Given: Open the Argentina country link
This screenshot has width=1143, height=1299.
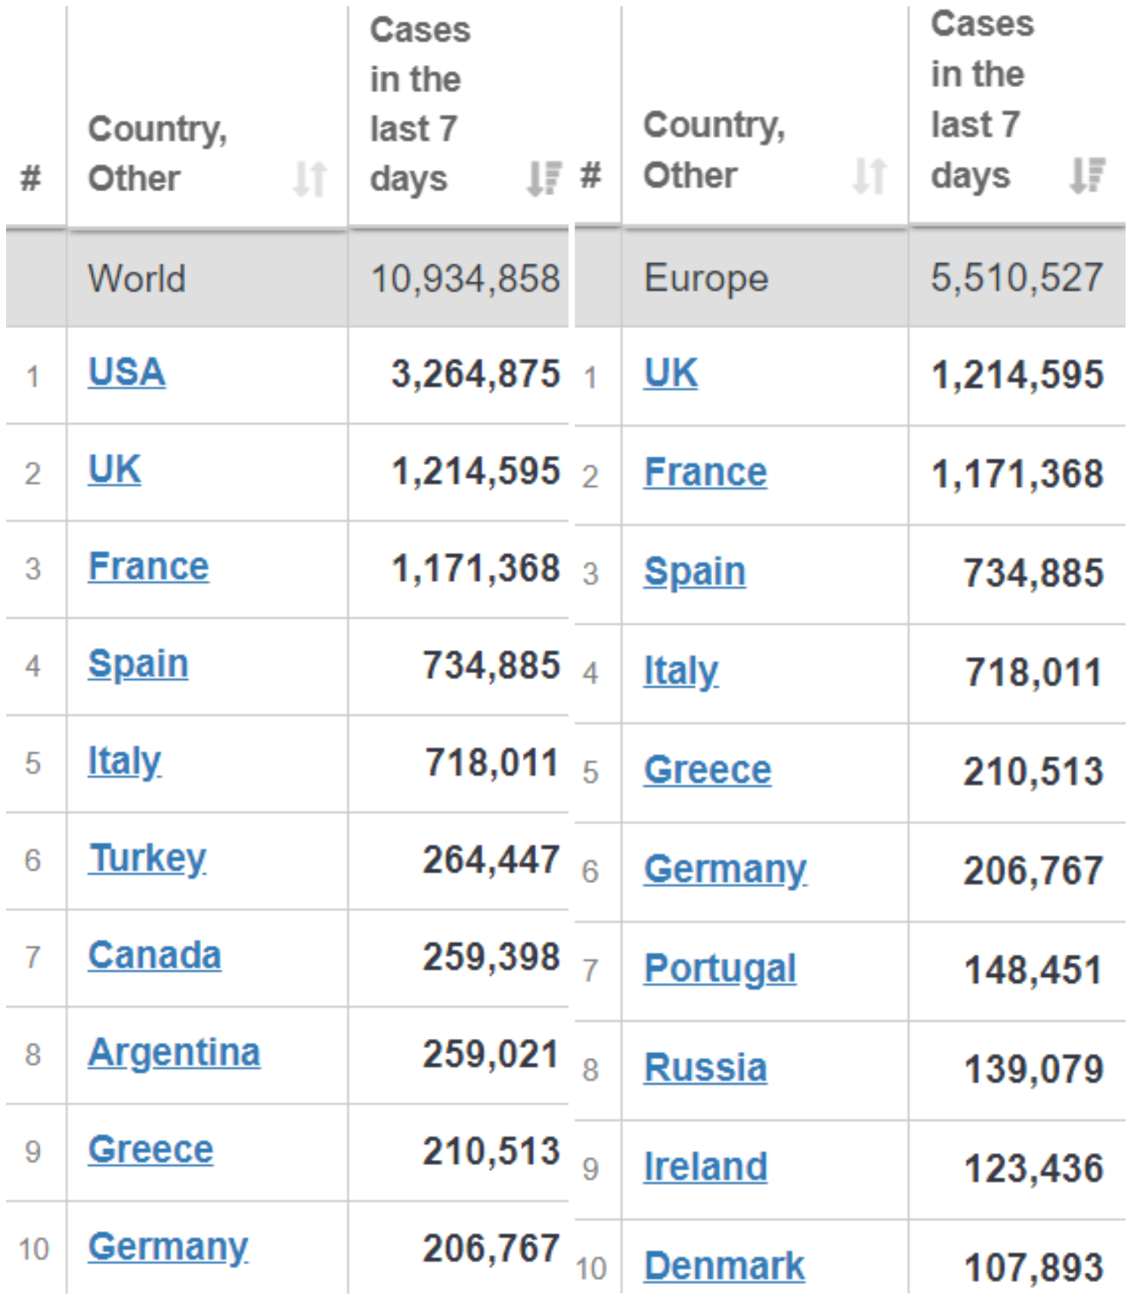Looking at the screenshot, I should [174, 1053].
